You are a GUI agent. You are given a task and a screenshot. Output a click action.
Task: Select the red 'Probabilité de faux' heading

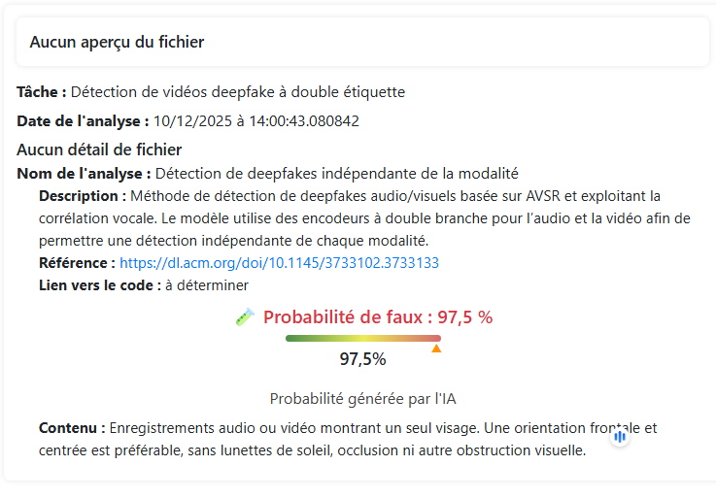pos(378,317)
